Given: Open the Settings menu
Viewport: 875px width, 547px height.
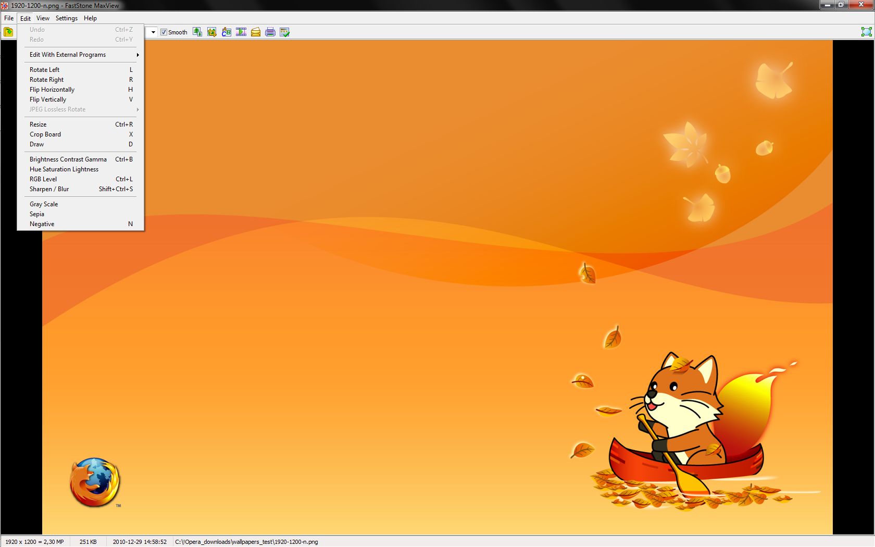Looking at the screenshot, I should [67, 18].
